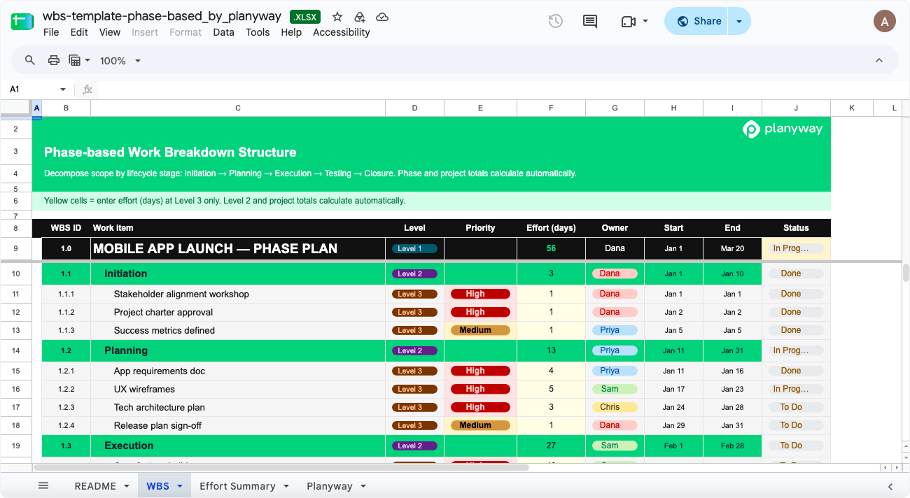Click the Chris owner chip
This screenshot has width=910, height=498.
click(615, 407)
